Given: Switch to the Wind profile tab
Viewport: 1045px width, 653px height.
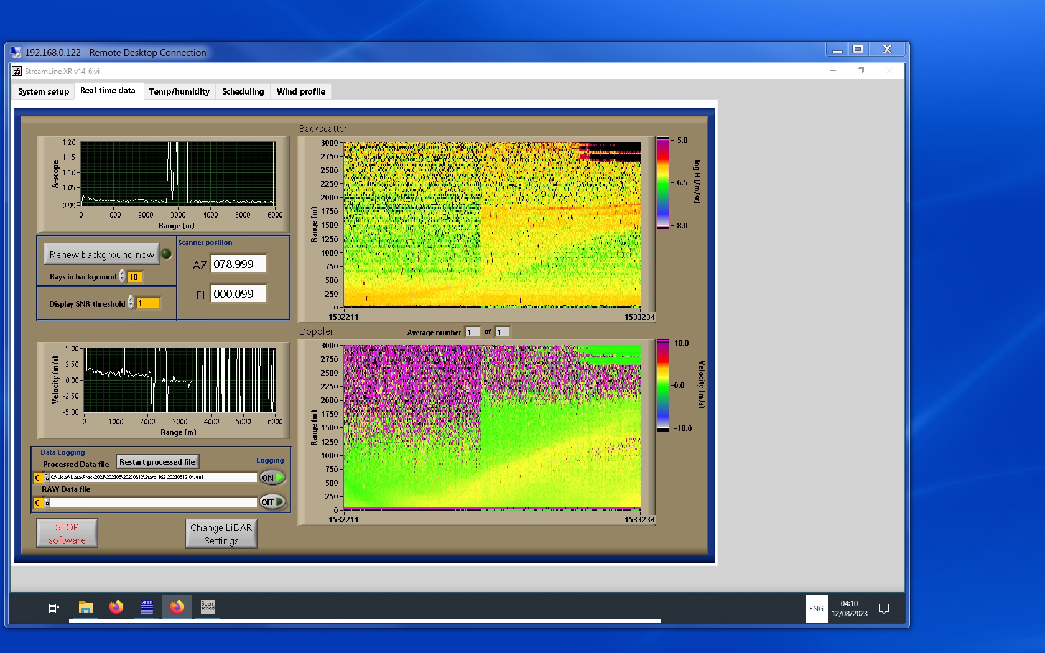Looking at the screenshot, I should pos(300,91).
